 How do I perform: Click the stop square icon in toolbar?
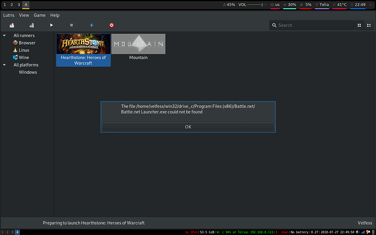[x=71, y=25]
